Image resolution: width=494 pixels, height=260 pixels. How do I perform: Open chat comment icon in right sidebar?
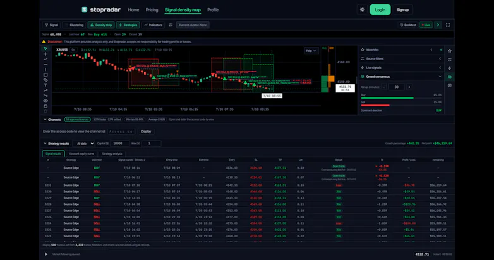(x=450, y=85)
